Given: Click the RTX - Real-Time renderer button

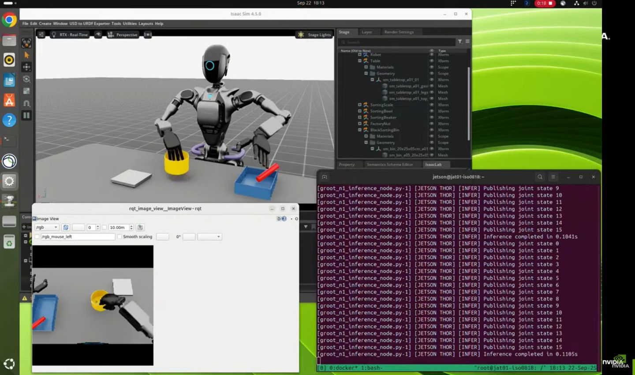Looking at the screenshot, I should [69, 34].
